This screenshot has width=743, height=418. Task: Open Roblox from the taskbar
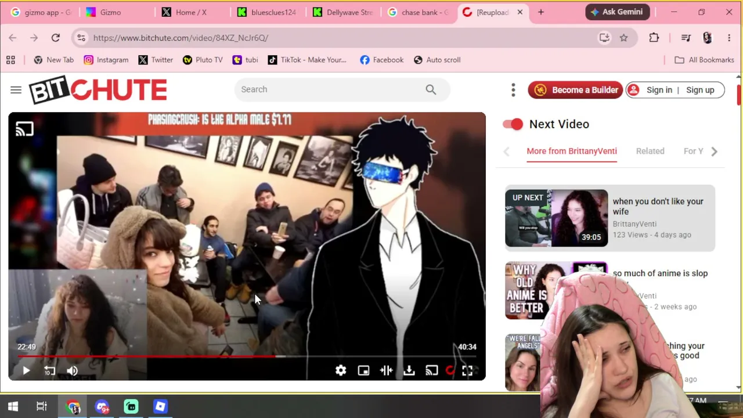160,407
